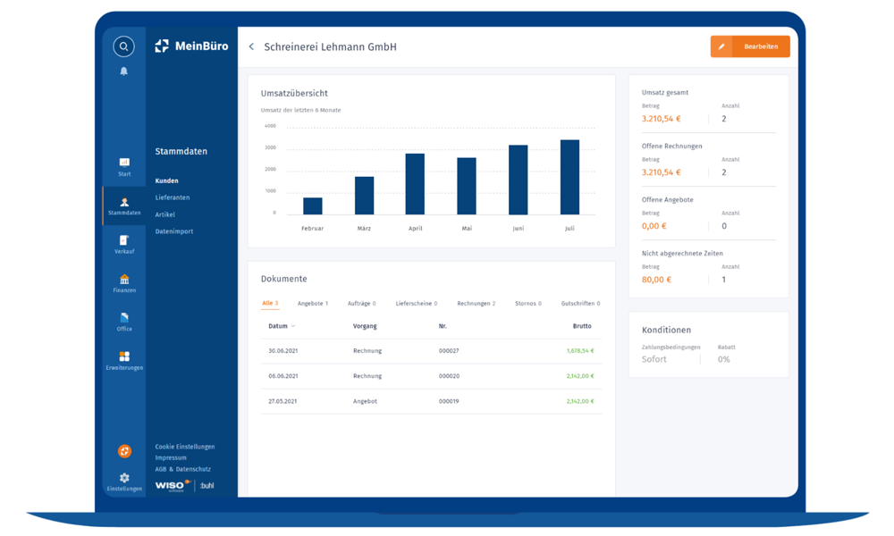Click the MeinBüro logo
This screenshot has height=536, width=894.
coord(191,46)
